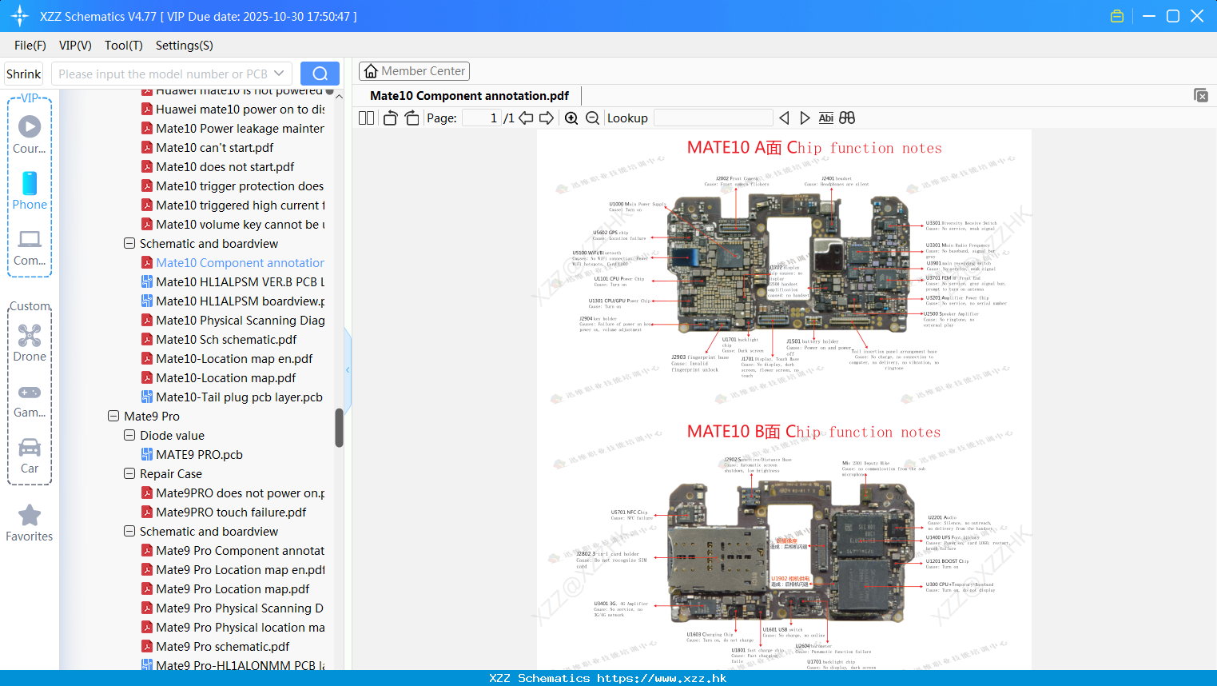Click the detach window icon at top right

coord(1201,95)
